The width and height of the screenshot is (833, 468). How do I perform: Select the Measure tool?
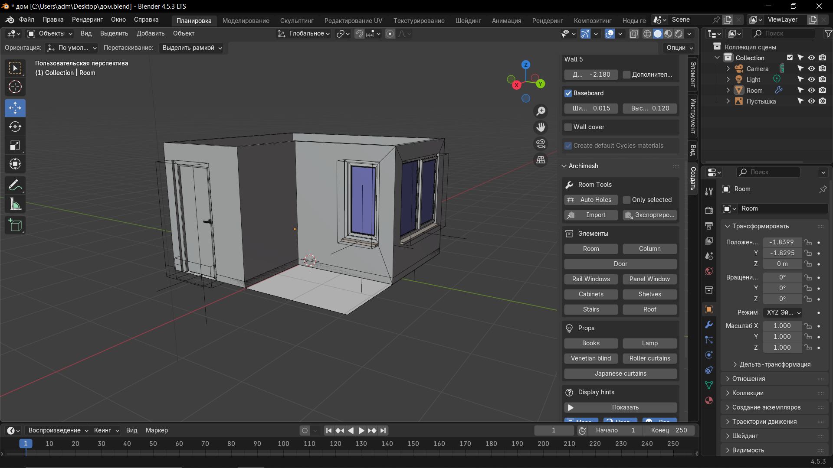coord(15,204)
